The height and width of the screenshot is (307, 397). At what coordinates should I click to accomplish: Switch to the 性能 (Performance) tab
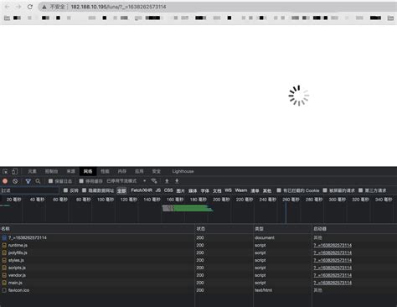coord(105,171)
